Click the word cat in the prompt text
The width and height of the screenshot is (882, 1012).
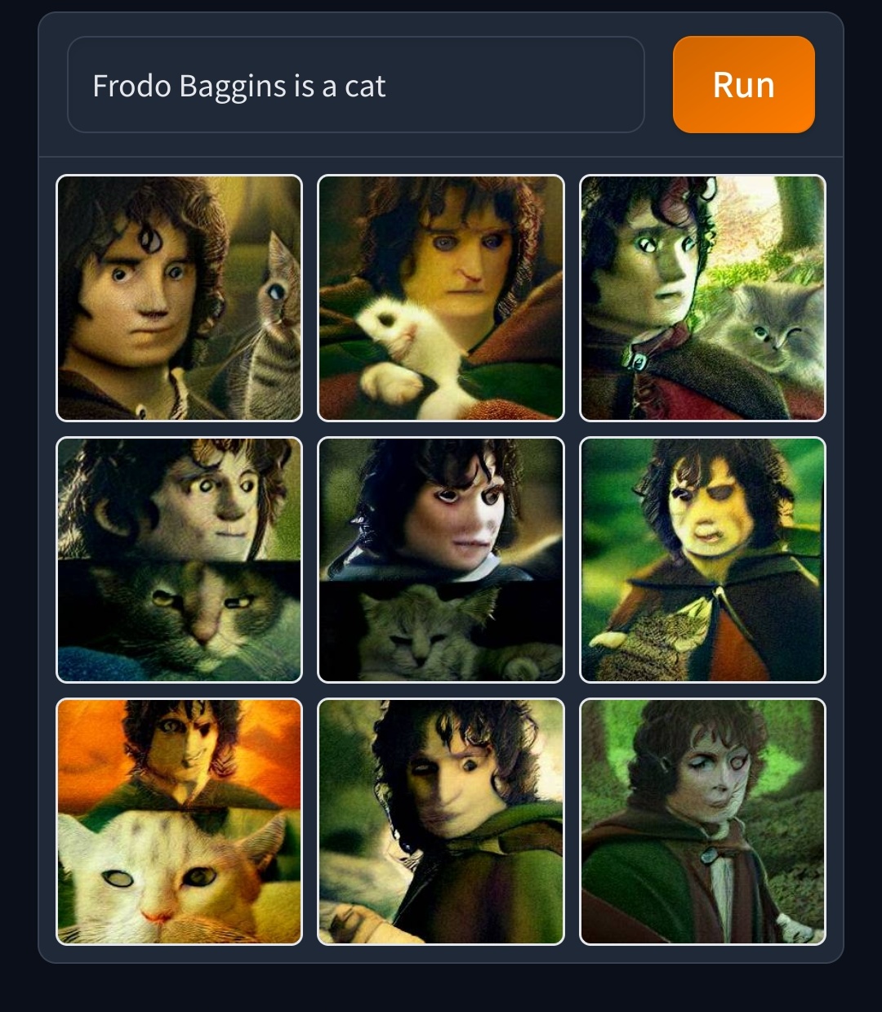[x=365, y=86]
